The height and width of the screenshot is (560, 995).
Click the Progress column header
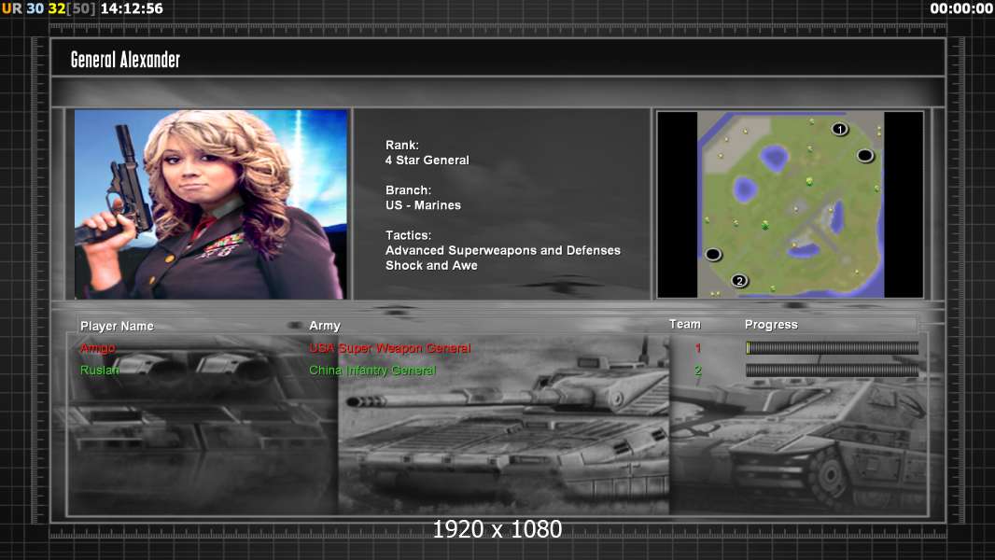(x=771, y=325)
